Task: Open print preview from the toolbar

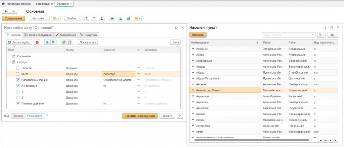Action: tap(120, 18)
